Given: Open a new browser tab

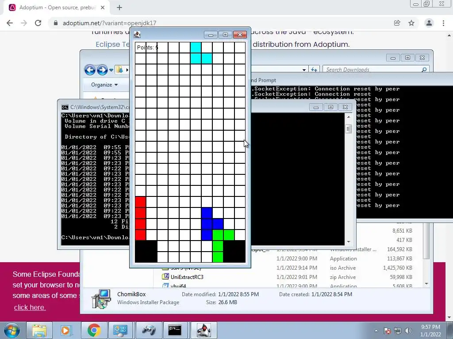Looking at the screenshot, I should [x=119, y=8].
